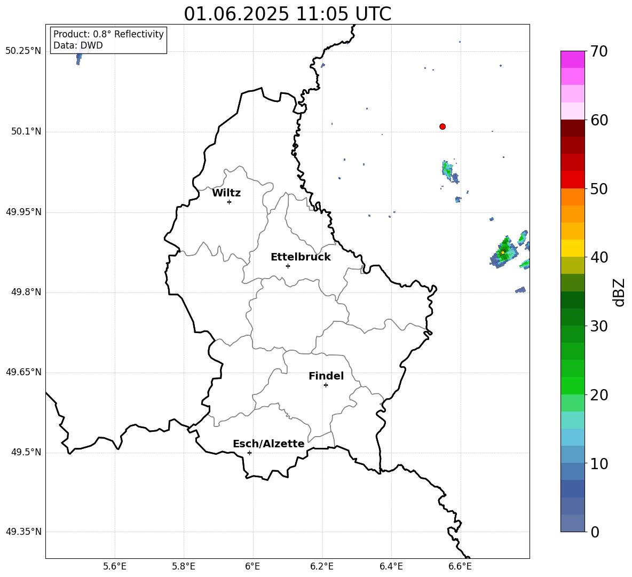Click the 49.65°N latitude label
This screenshot has height=577, width=632.
[23, 372]
